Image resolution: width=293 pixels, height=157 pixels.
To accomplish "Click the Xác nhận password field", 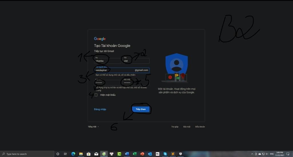I will pyautogui.click(x=136, y=82).
